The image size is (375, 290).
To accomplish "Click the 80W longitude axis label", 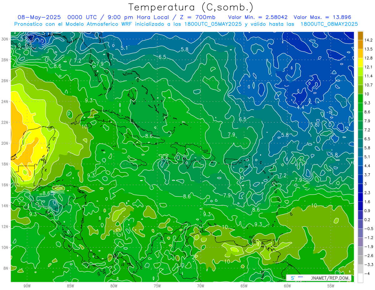I will tap(114, 286).
